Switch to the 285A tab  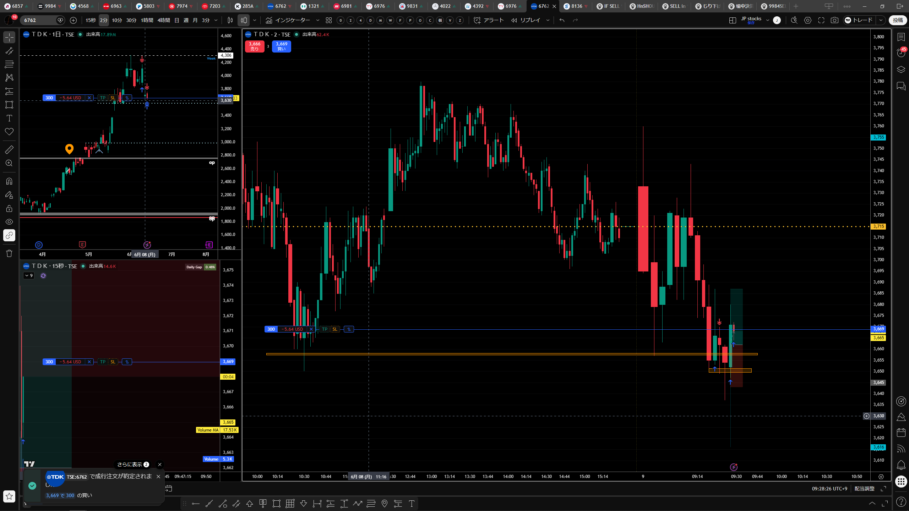click(247, 6)
